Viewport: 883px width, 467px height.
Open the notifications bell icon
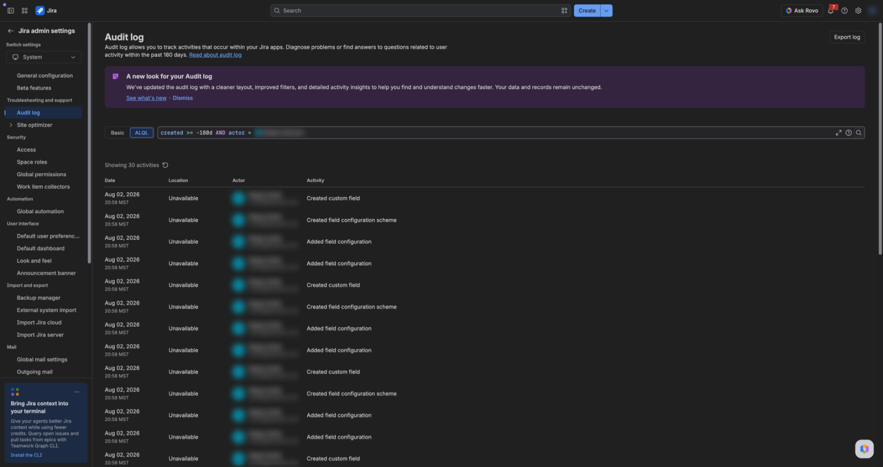coord(831,10)
